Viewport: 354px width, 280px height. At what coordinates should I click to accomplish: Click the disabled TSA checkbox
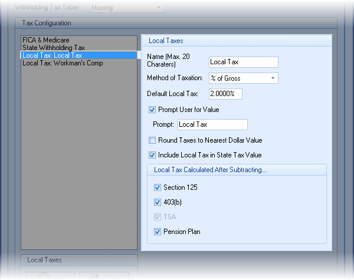(x=158, y=217)
